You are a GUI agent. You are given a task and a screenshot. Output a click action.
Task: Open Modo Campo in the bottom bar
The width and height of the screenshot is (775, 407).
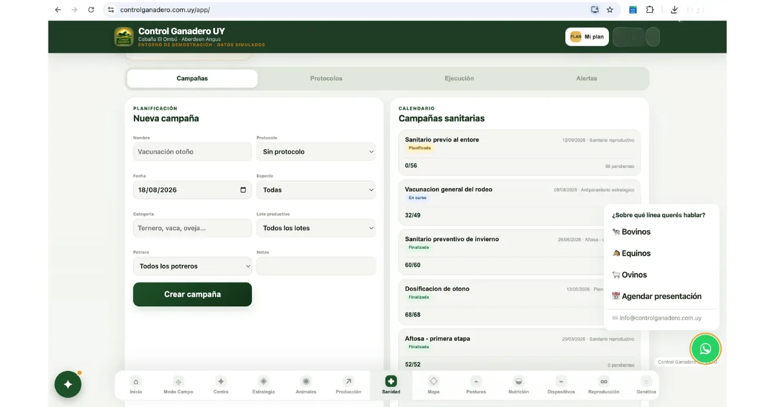click(178, 385)
